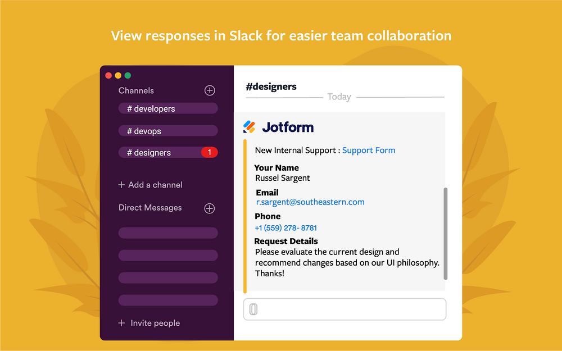Focus the message input field
Viewport: 562px width, 351px height.
[345, 309]
